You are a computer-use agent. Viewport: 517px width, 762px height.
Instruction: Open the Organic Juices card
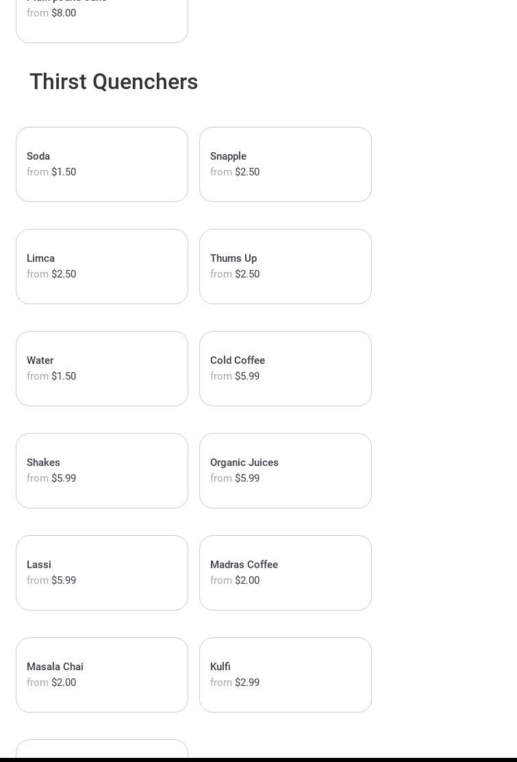coord(285,471)
